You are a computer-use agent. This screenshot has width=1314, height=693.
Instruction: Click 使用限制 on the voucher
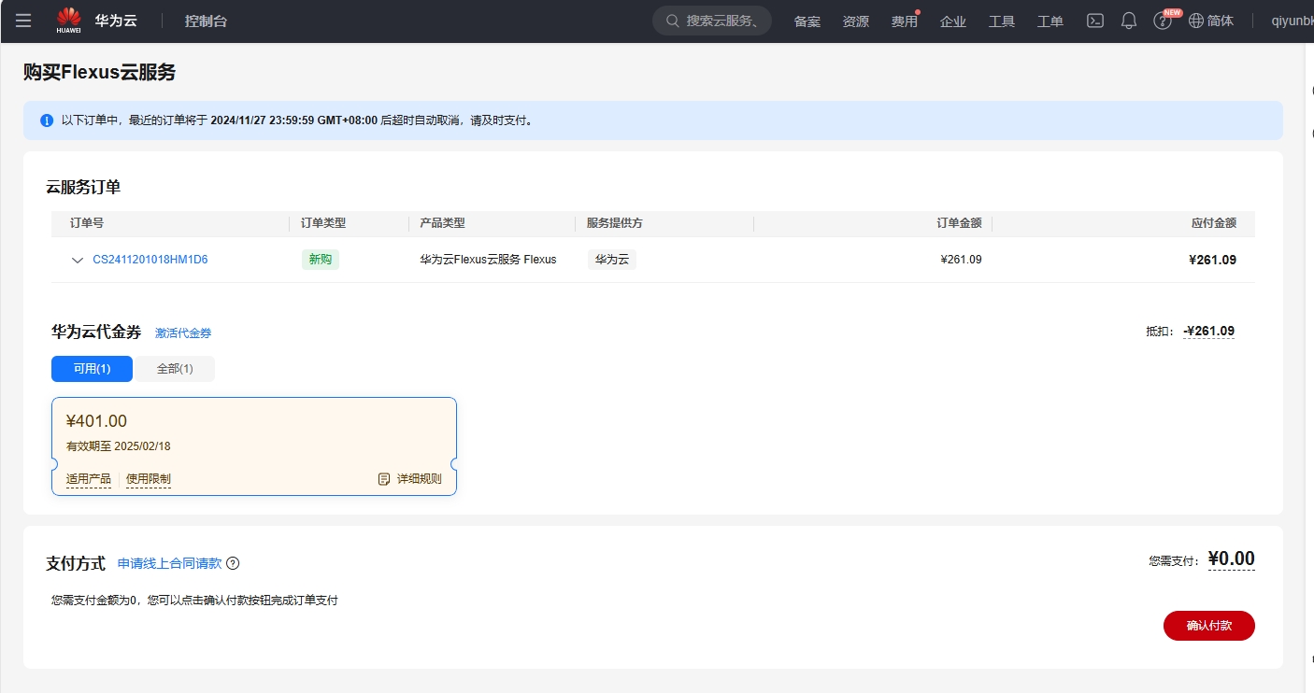tap(149, 479)
